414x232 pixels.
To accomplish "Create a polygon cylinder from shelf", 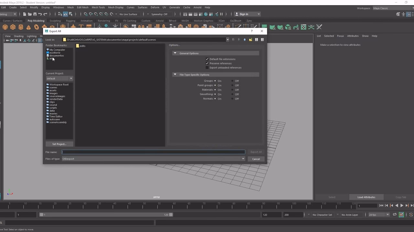I will pyautogui.click(x=21, y=27).
